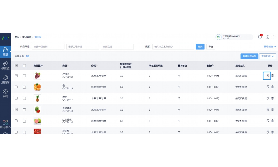Check the checkbox for 菠萝 row
This screenshot has width=278, height=167.
pos(24,98)
